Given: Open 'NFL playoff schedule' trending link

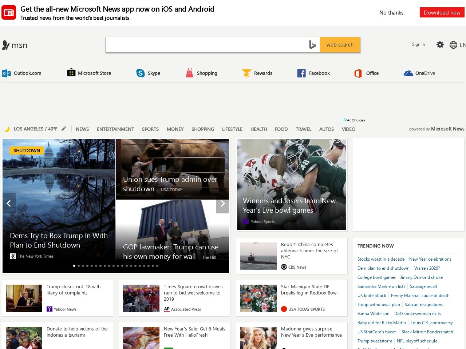Looking at the screenshot, I should [417, 341].
